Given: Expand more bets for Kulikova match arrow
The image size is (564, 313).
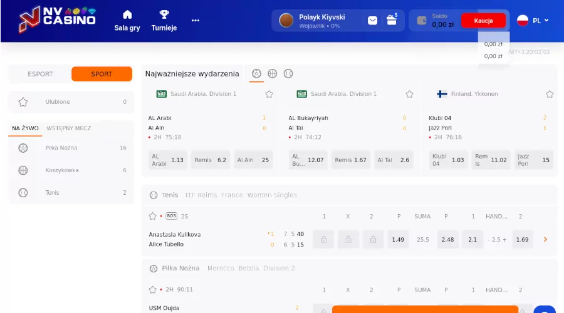Looking at the screenshot, I should [x=545, y=239].
